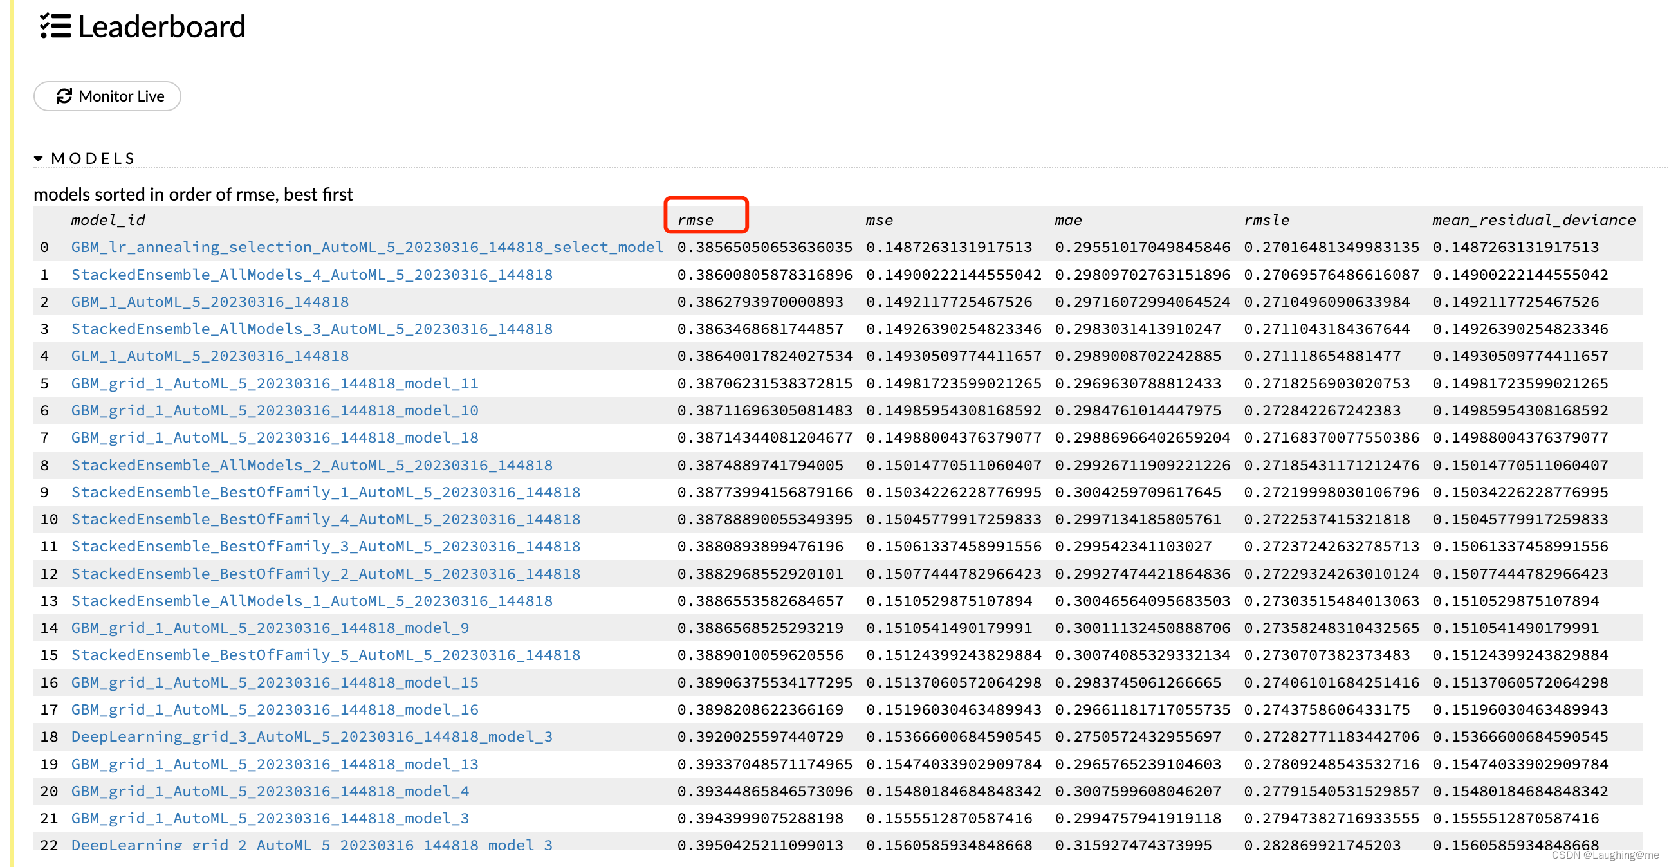1669x867 pixels.
Task: Click the mae column header
Action: coord(1068,220)
